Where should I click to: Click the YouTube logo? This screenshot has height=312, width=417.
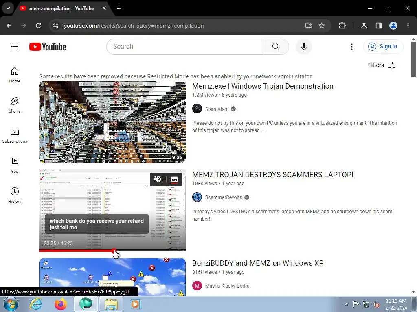tap(48, 47)
